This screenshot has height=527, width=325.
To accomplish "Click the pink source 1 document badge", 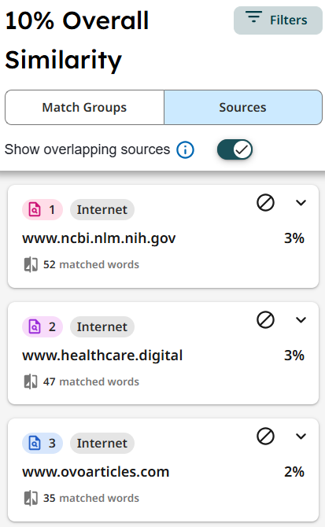I will tap(42, 210).
